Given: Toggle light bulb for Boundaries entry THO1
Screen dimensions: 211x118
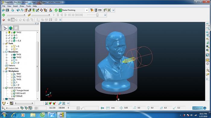Looking at the screenshot, I should click(x=12, y=55).
